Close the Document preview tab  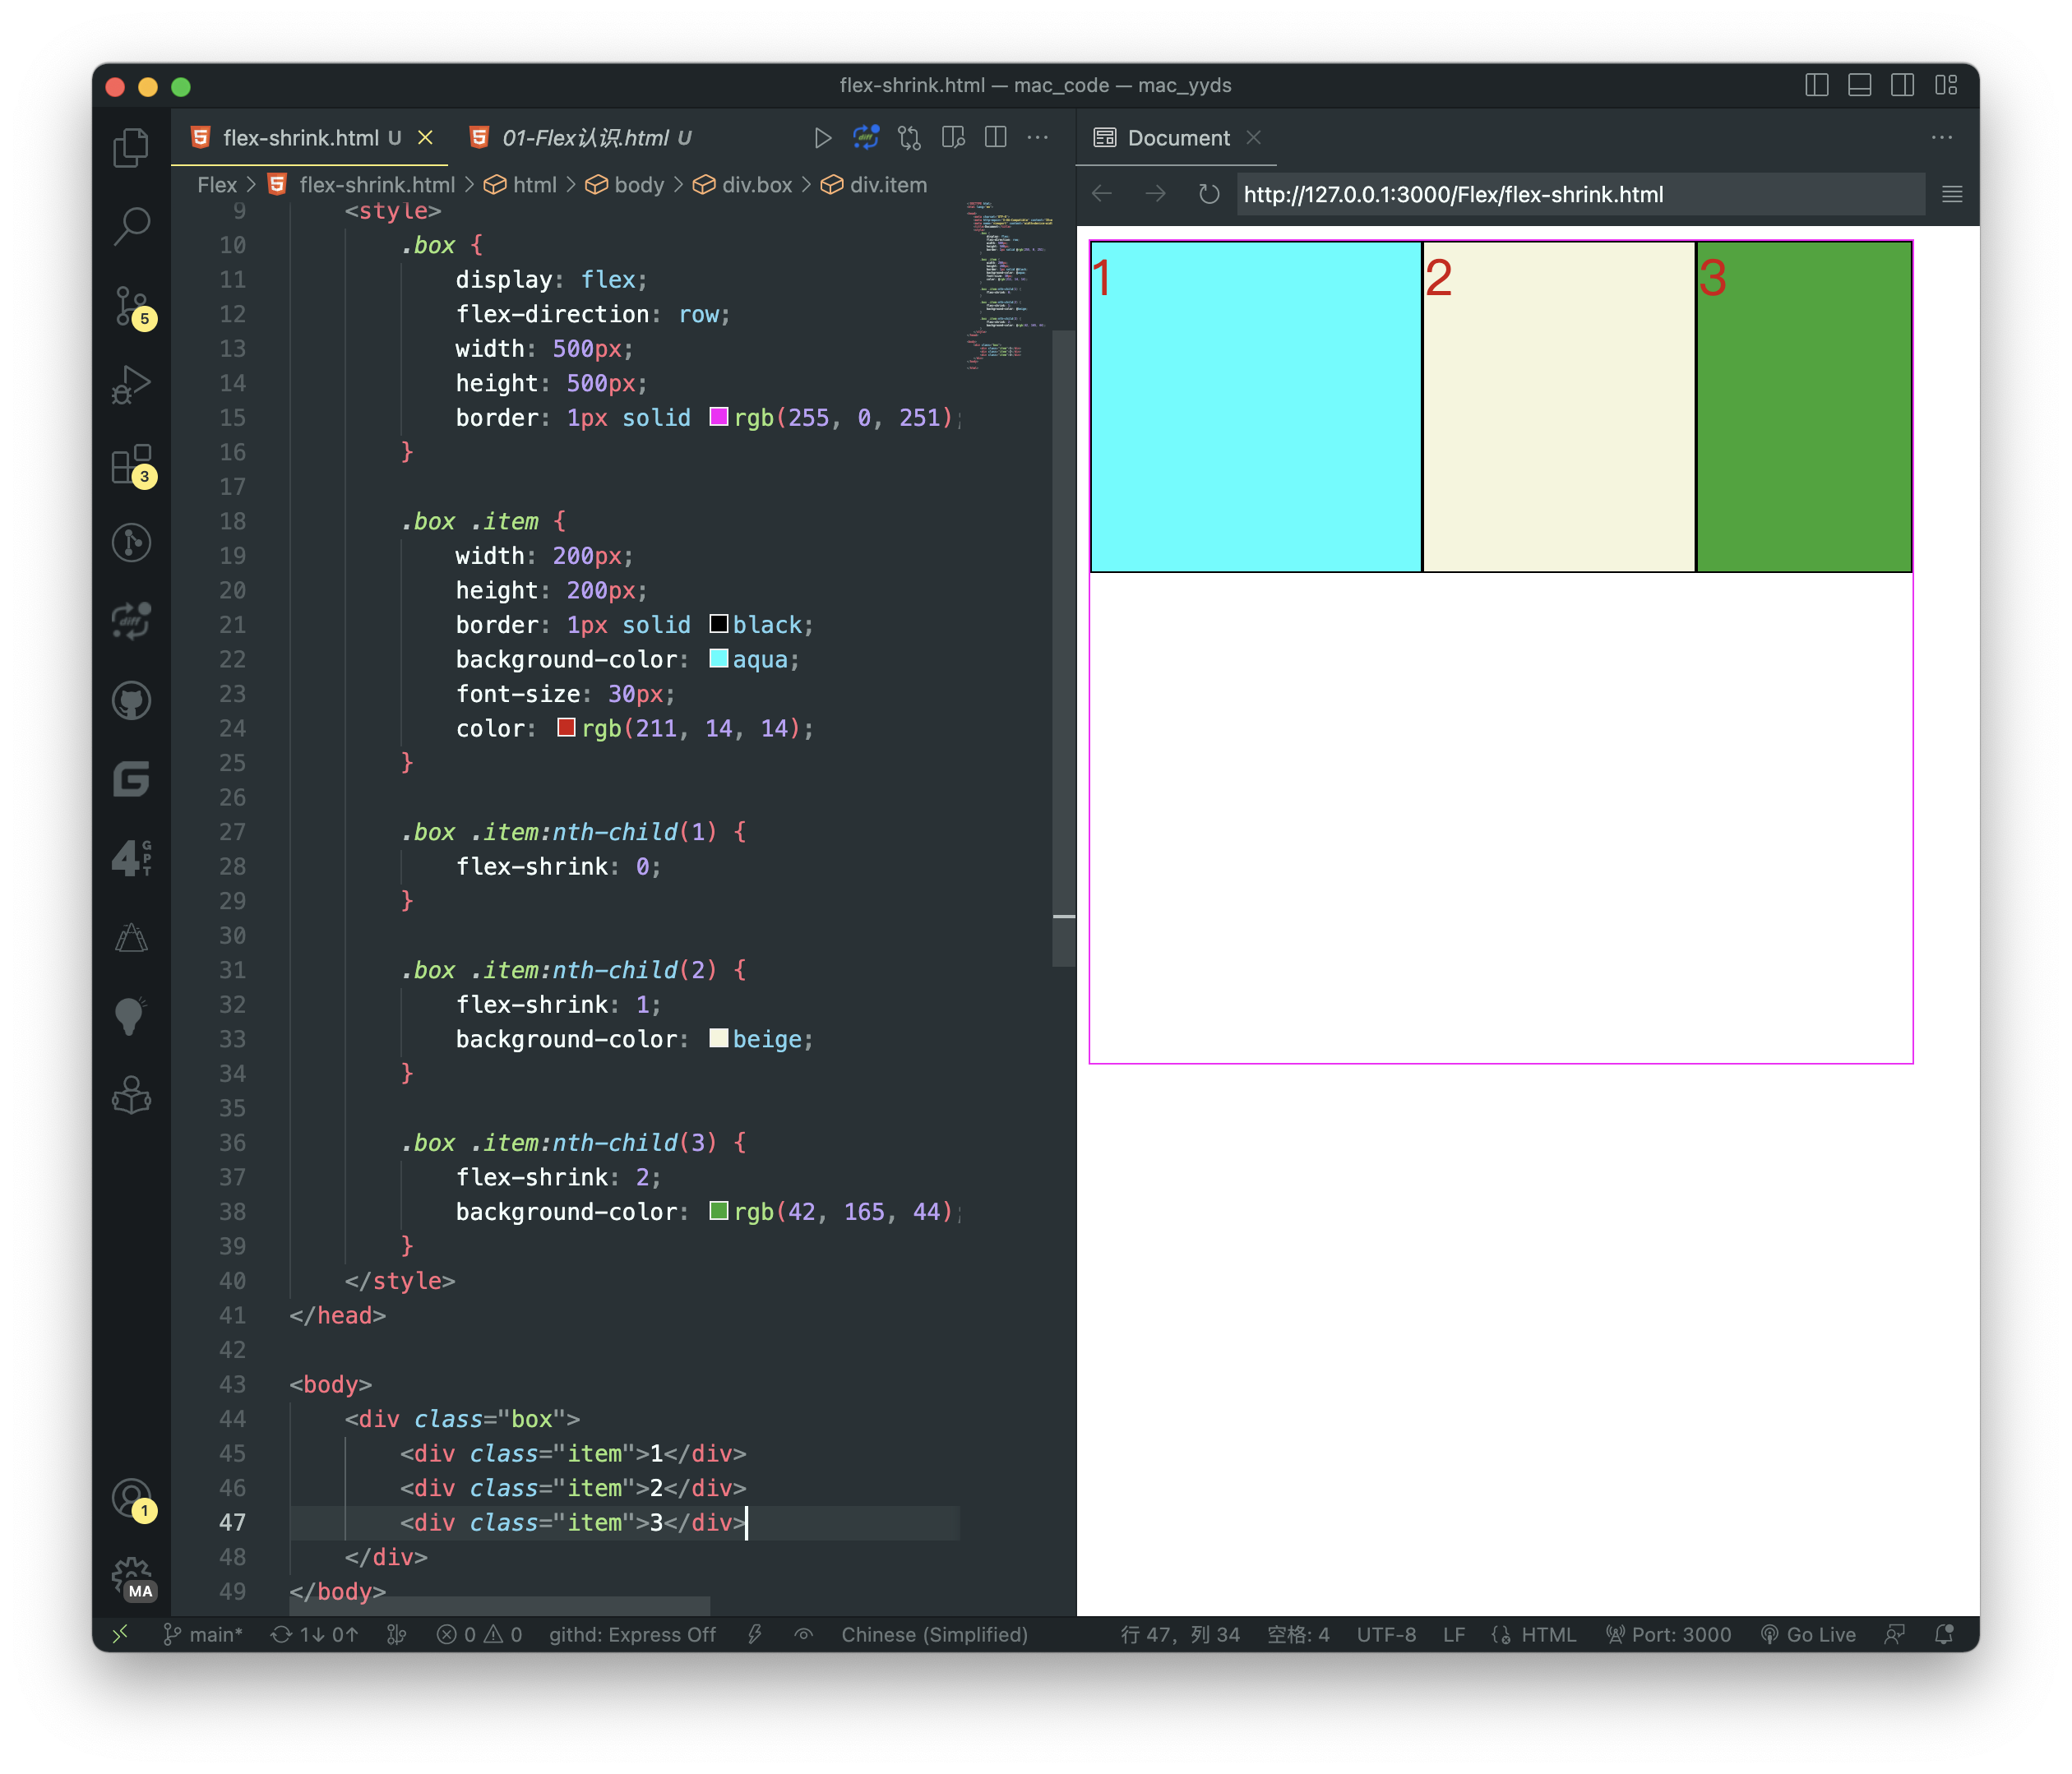(x=1254, y=138)
